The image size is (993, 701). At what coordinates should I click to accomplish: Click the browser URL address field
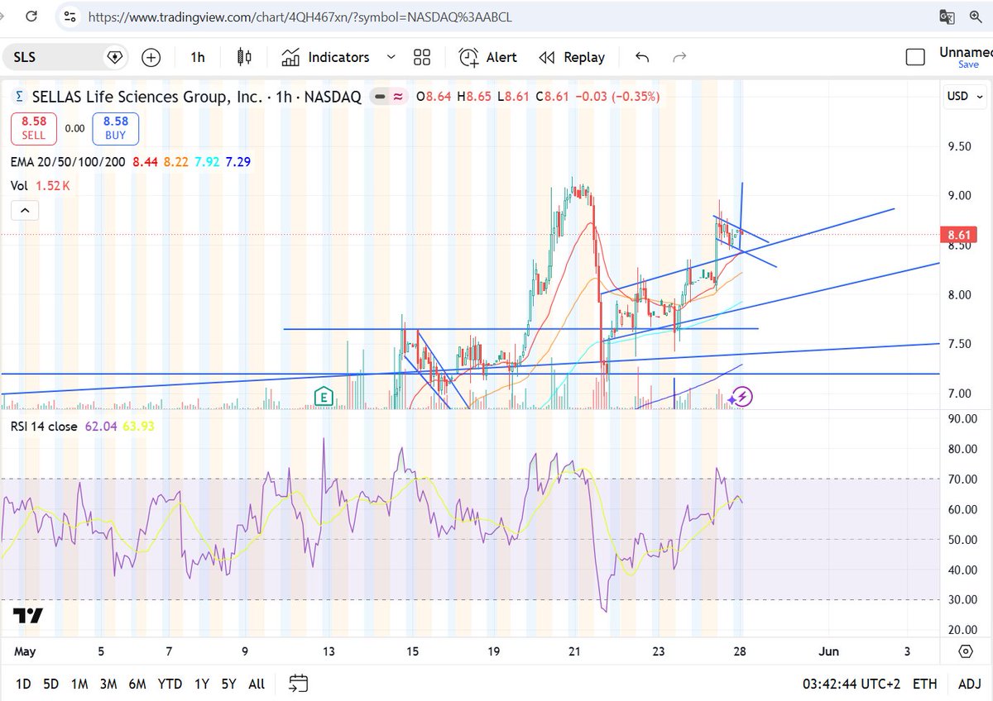(x=496, y=16)
